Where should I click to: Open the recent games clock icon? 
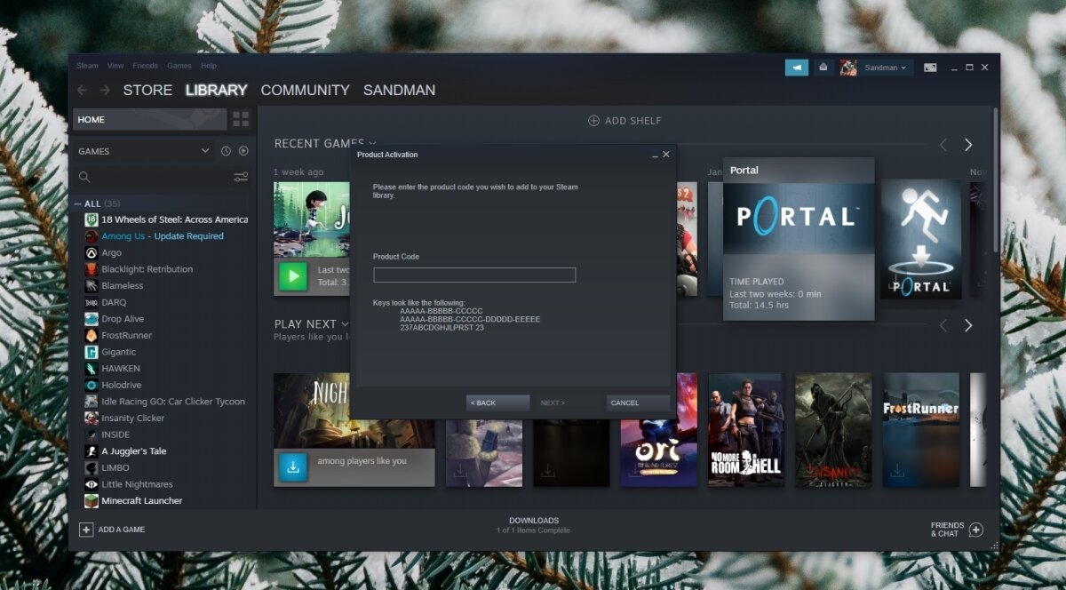coord(227,150)
